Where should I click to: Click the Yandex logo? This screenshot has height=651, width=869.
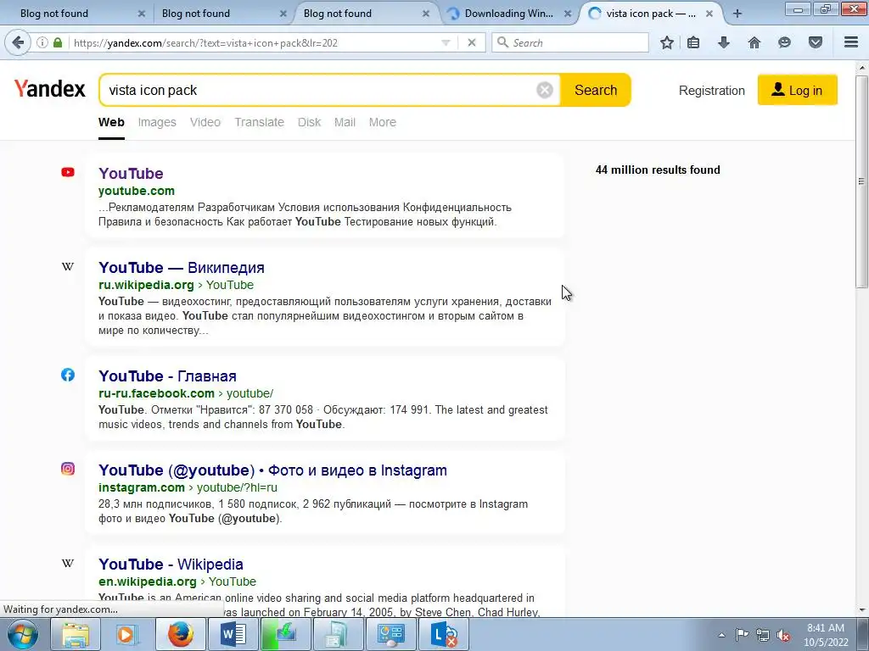click(50, 88)
